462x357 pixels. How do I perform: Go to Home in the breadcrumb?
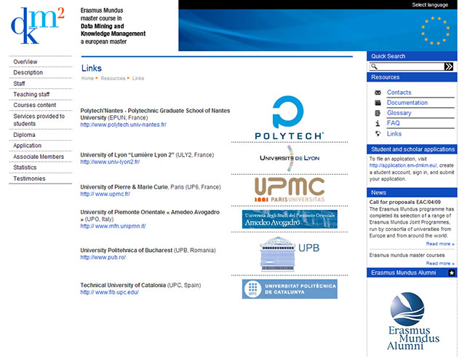[87, 78]
